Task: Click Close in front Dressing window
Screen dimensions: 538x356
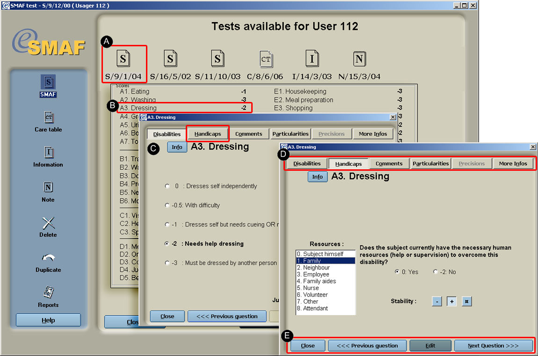Action: 308,345
